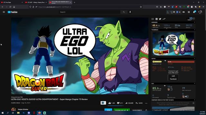
Task: Click the vidIQ grid panel icon
Action: pyautogui.click(x=153, y=19)
